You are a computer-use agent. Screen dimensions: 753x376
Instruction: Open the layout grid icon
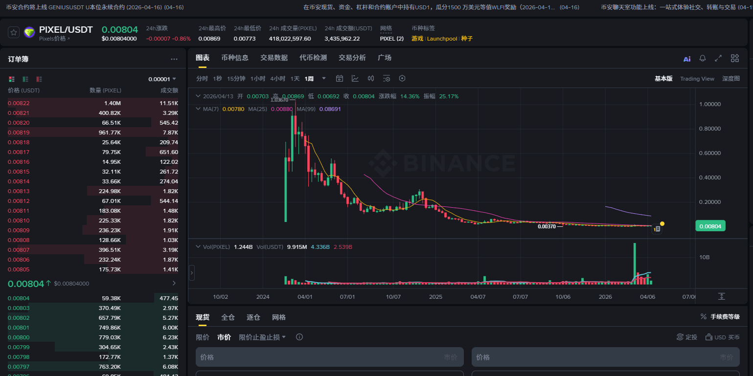point(735,58)
